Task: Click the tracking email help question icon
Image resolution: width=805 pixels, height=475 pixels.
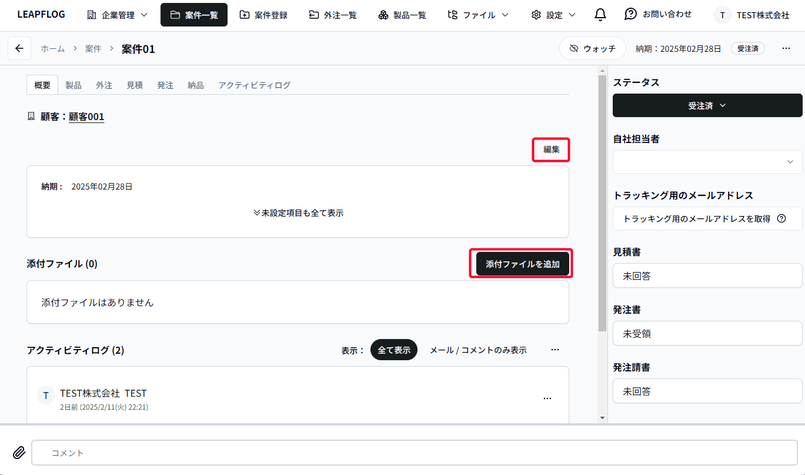Action: pos(781,218)
